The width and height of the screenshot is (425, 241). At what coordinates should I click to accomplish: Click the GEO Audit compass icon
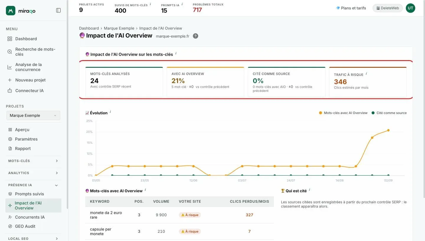(10, 226)
